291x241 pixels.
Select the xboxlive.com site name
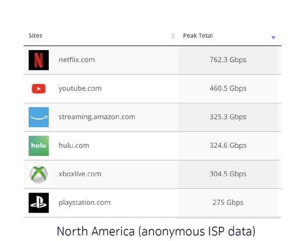80,174
